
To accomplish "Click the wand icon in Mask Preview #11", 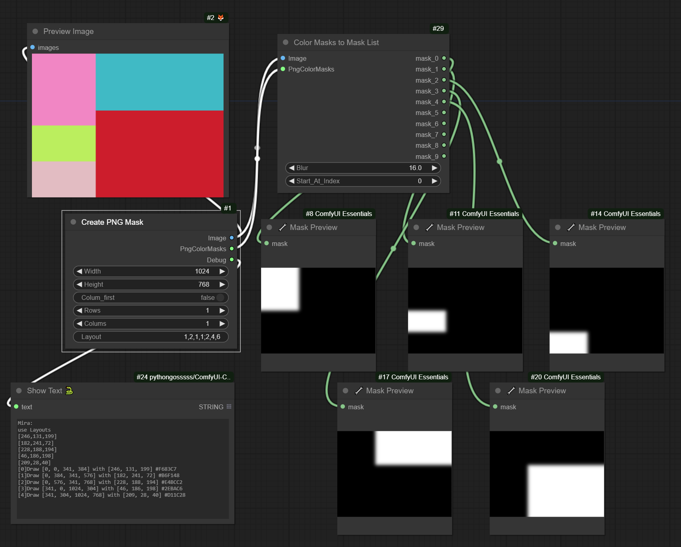I will coord(429,227).
